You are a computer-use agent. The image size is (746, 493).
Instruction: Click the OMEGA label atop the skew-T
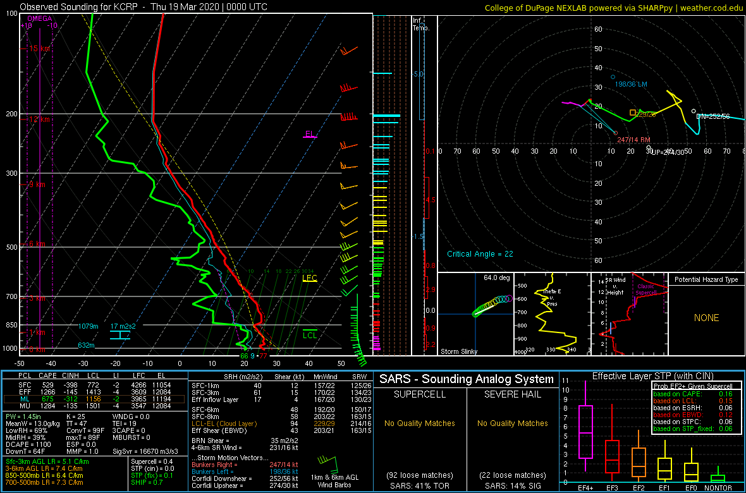coord(38,18)
